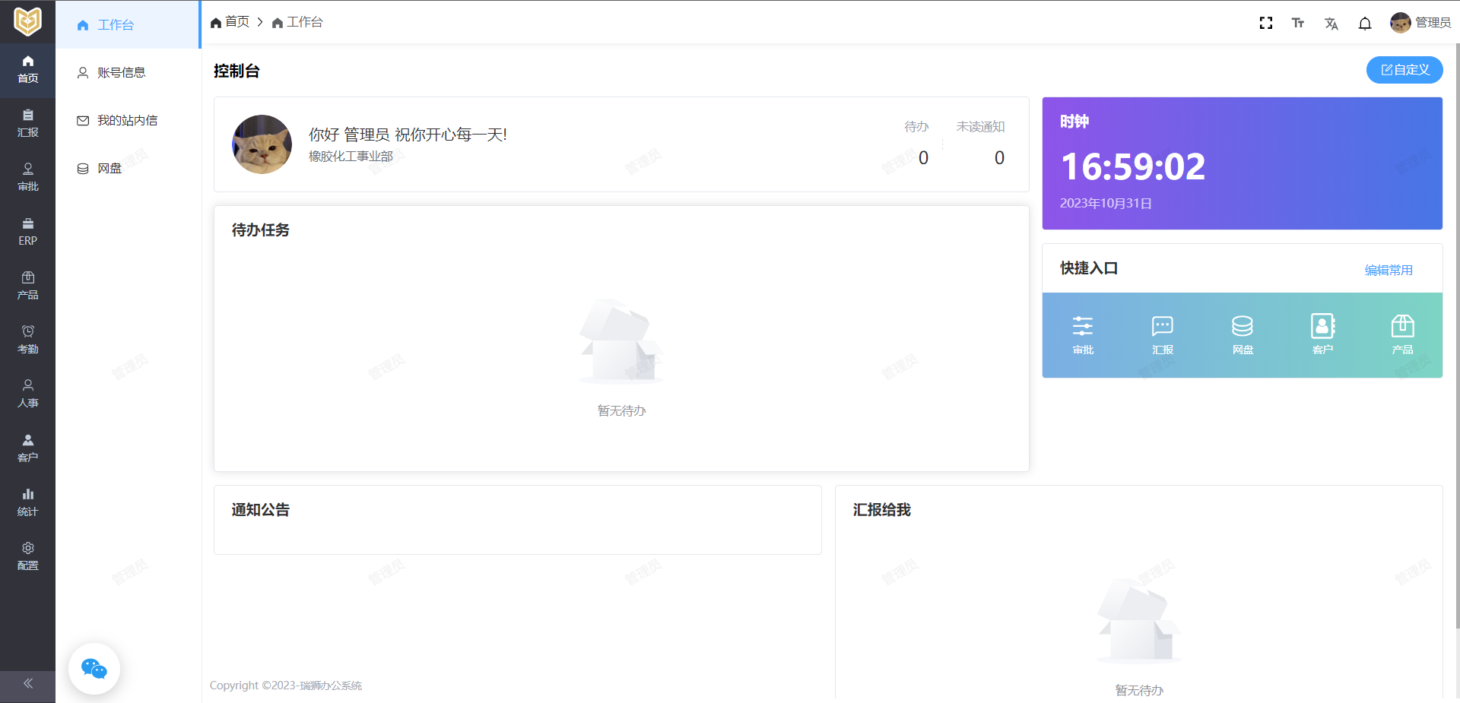
Task: Click the language translation icon
Action: tap(1331, 24)
